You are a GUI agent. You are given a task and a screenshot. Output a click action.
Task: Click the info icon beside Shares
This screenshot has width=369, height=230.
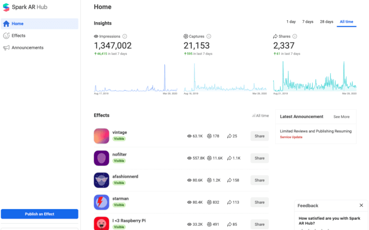(x=295, y=36)
